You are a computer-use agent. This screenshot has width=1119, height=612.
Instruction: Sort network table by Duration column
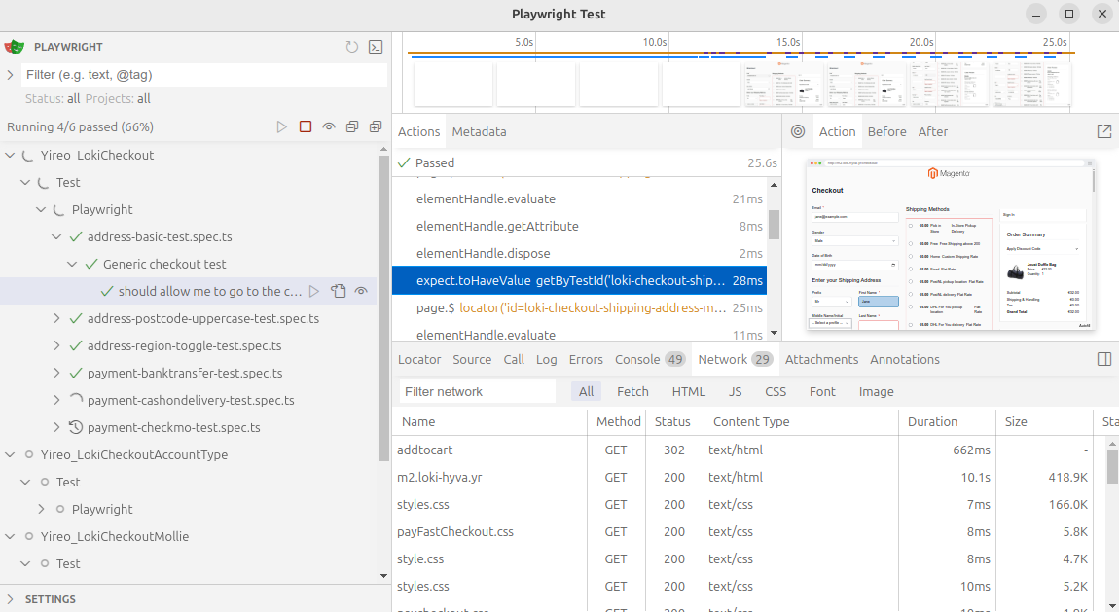point(948,421)
